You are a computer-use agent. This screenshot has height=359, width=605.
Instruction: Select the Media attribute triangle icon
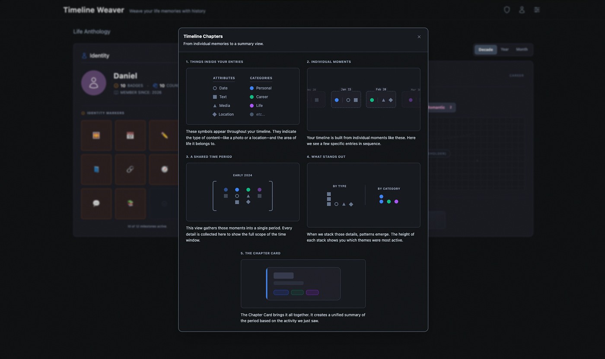[215, 105]
